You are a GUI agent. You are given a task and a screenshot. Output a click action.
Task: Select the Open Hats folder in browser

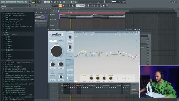point(10,50)
